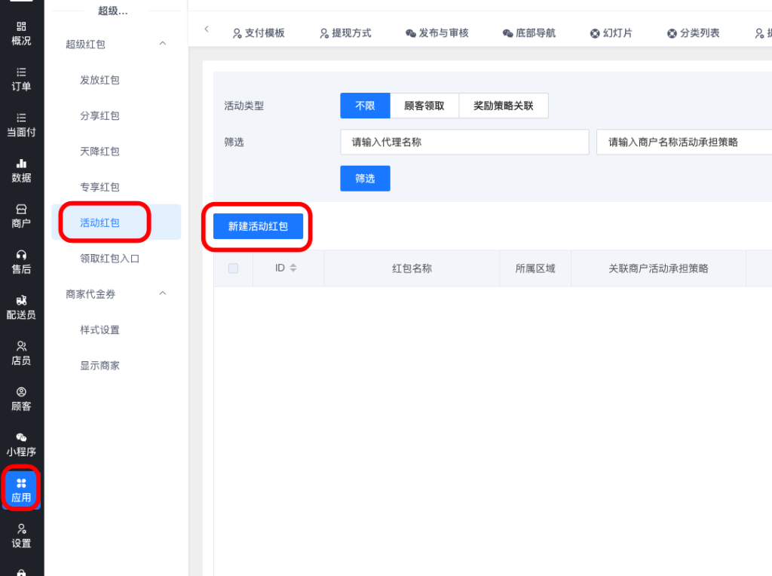Image resolution: width=772 pixels, height=576 pixels.
Task: Open the 幻灯片 tab
Action: coord(611,33)
